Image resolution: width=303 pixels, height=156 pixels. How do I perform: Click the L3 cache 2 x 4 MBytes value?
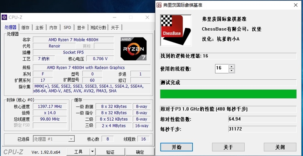pyautogui.click(x=114, y=126)
